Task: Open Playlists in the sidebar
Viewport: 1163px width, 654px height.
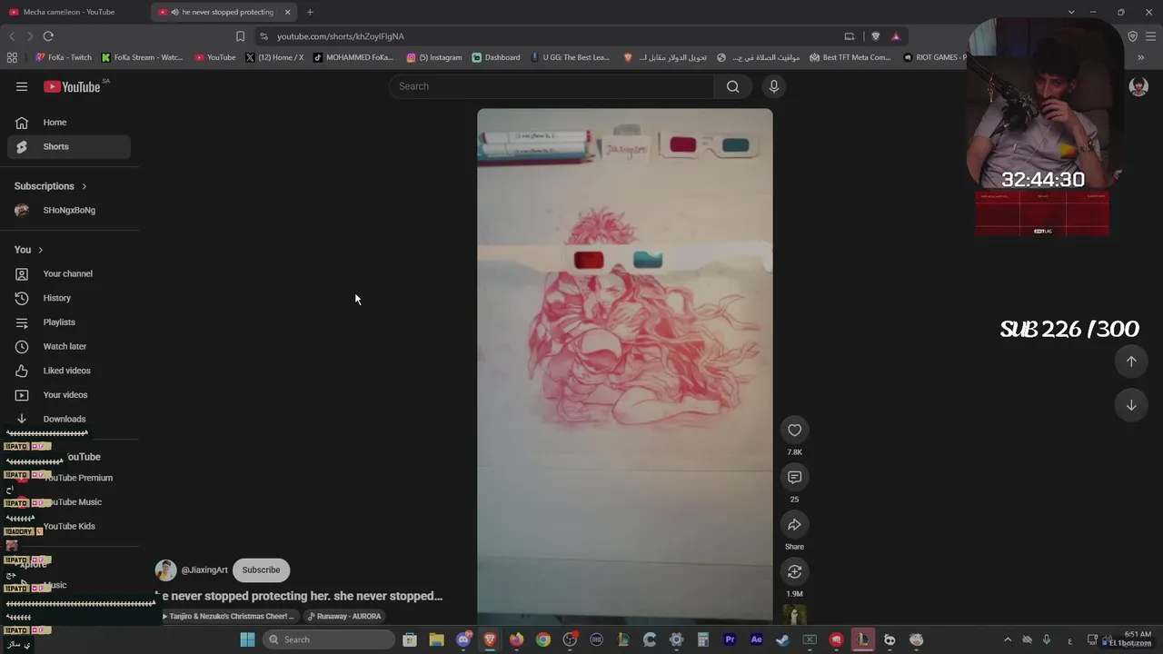Action: pyautogui.click(x=69, y=322)
